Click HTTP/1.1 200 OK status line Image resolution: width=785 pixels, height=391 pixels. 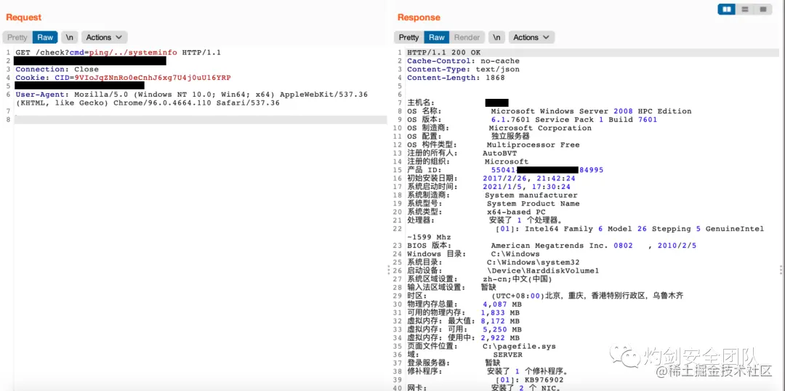pos(443,52)
